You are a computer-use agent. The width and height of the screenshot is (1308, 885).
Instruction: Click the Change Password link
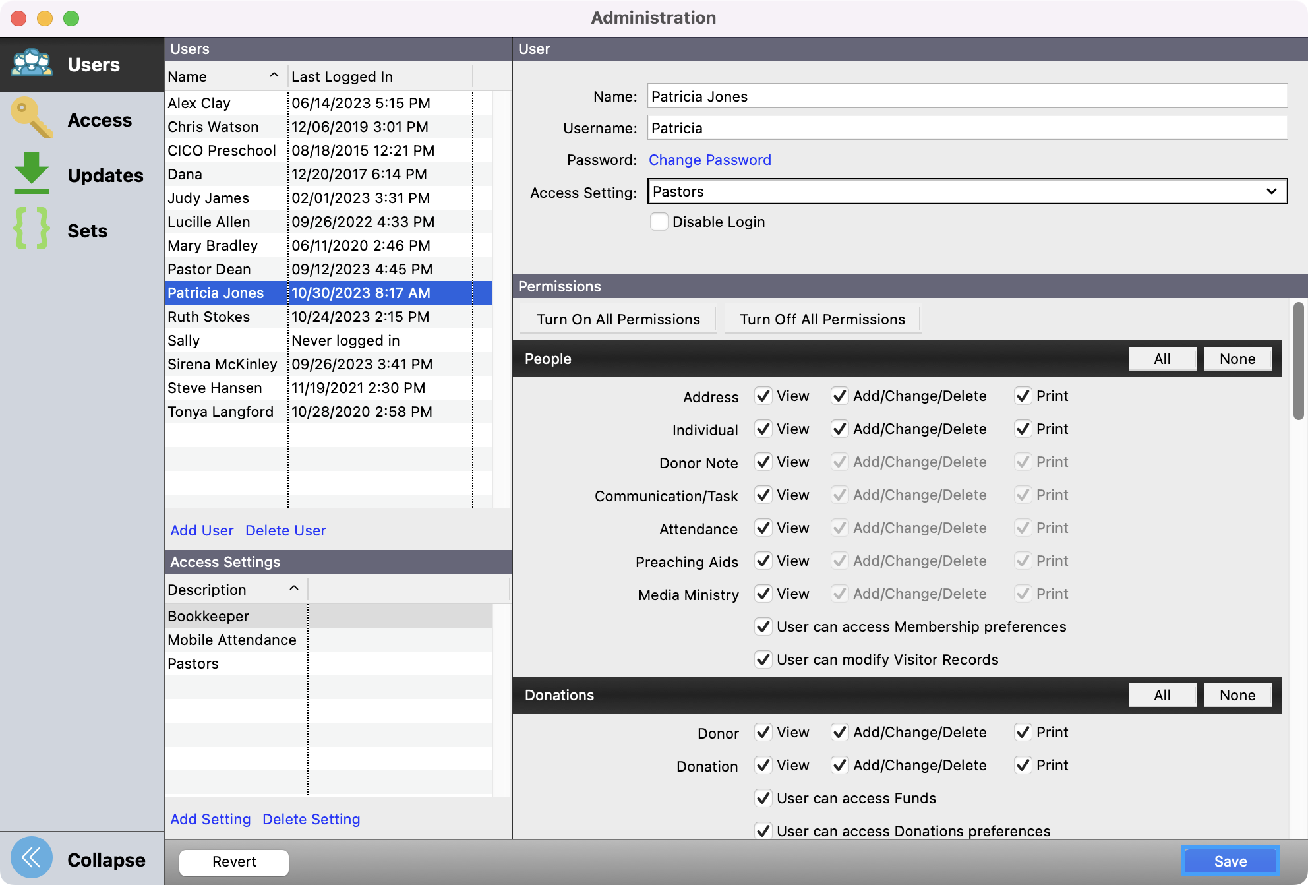click(709, 160)
